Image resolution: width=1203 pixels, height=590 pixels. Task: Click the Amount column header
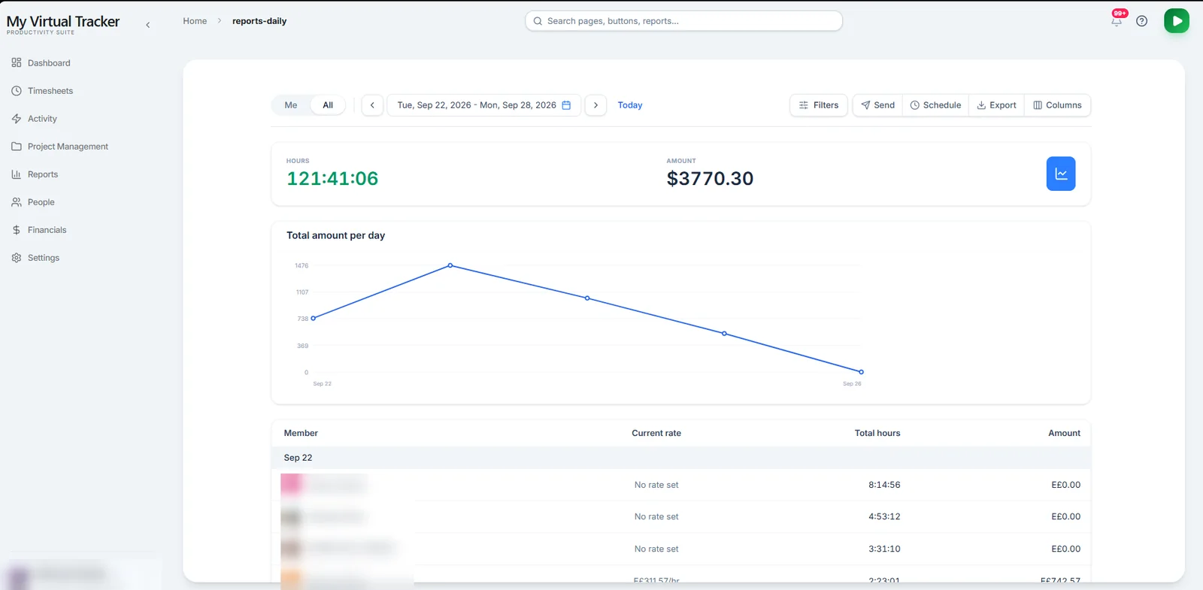coord(1064,433)
